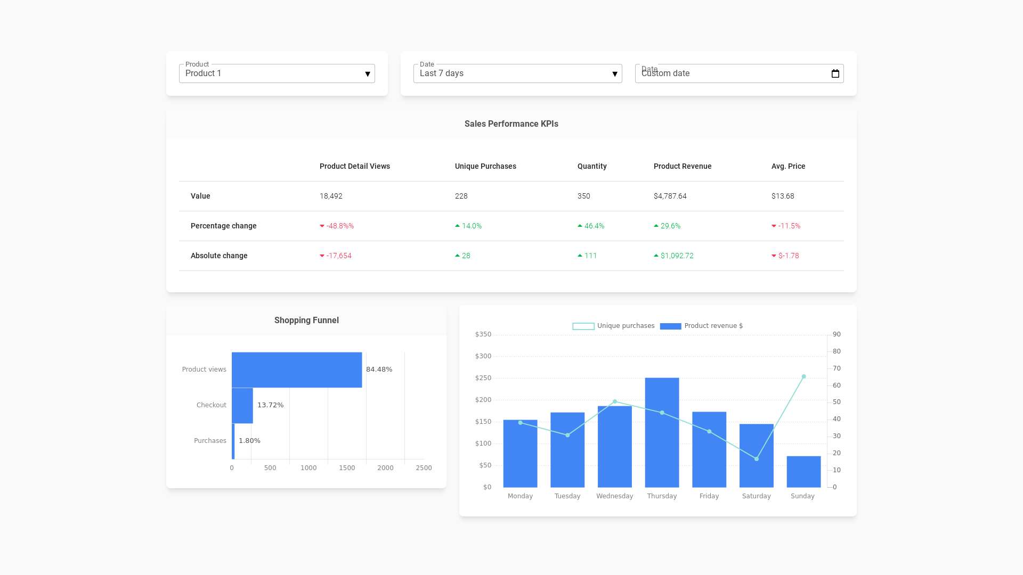1023x575 pixels.
Task: Click the green up arrow beside 46.4%
Action: tap(580, 226)
